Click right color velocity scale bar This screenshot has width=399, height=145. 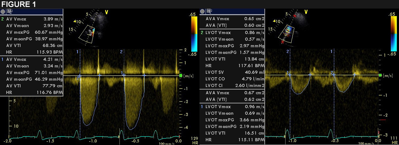pos(394,33)
